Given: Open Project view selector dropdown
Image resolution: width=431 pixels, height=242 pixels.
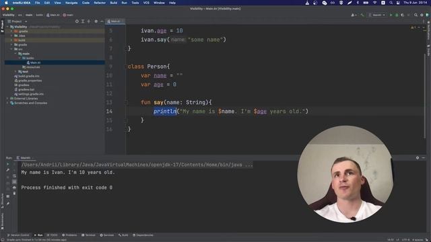Looking at the screenshot, I should coord(18,21).
